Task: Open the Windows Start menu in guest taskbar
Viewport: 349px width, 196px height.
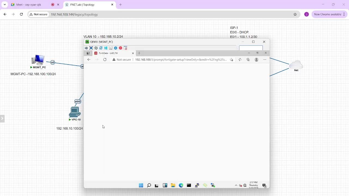Action: (x=141, y=185)
